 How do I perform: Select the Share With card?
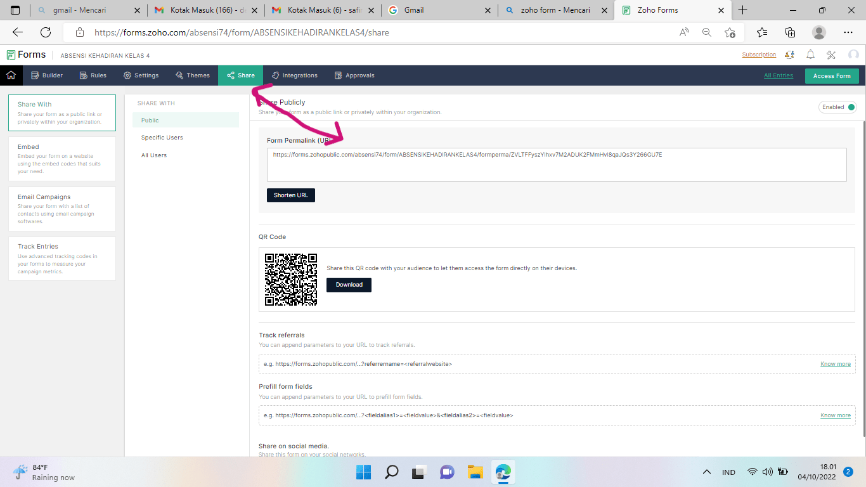tap(62, 113)
